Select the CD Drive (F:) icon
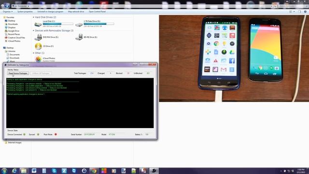 [38, 46]
